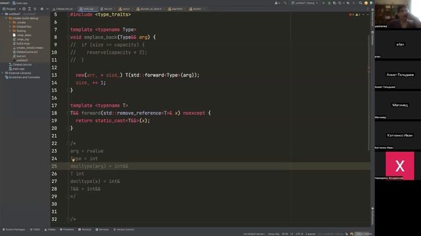
Task: Open the CMake tool window
Action: pos(50,229)
